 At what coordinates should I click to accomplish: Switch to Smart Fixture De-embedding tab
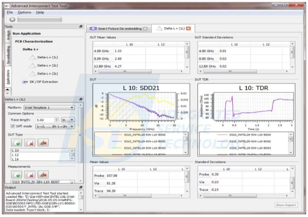(x=119, y=28)
